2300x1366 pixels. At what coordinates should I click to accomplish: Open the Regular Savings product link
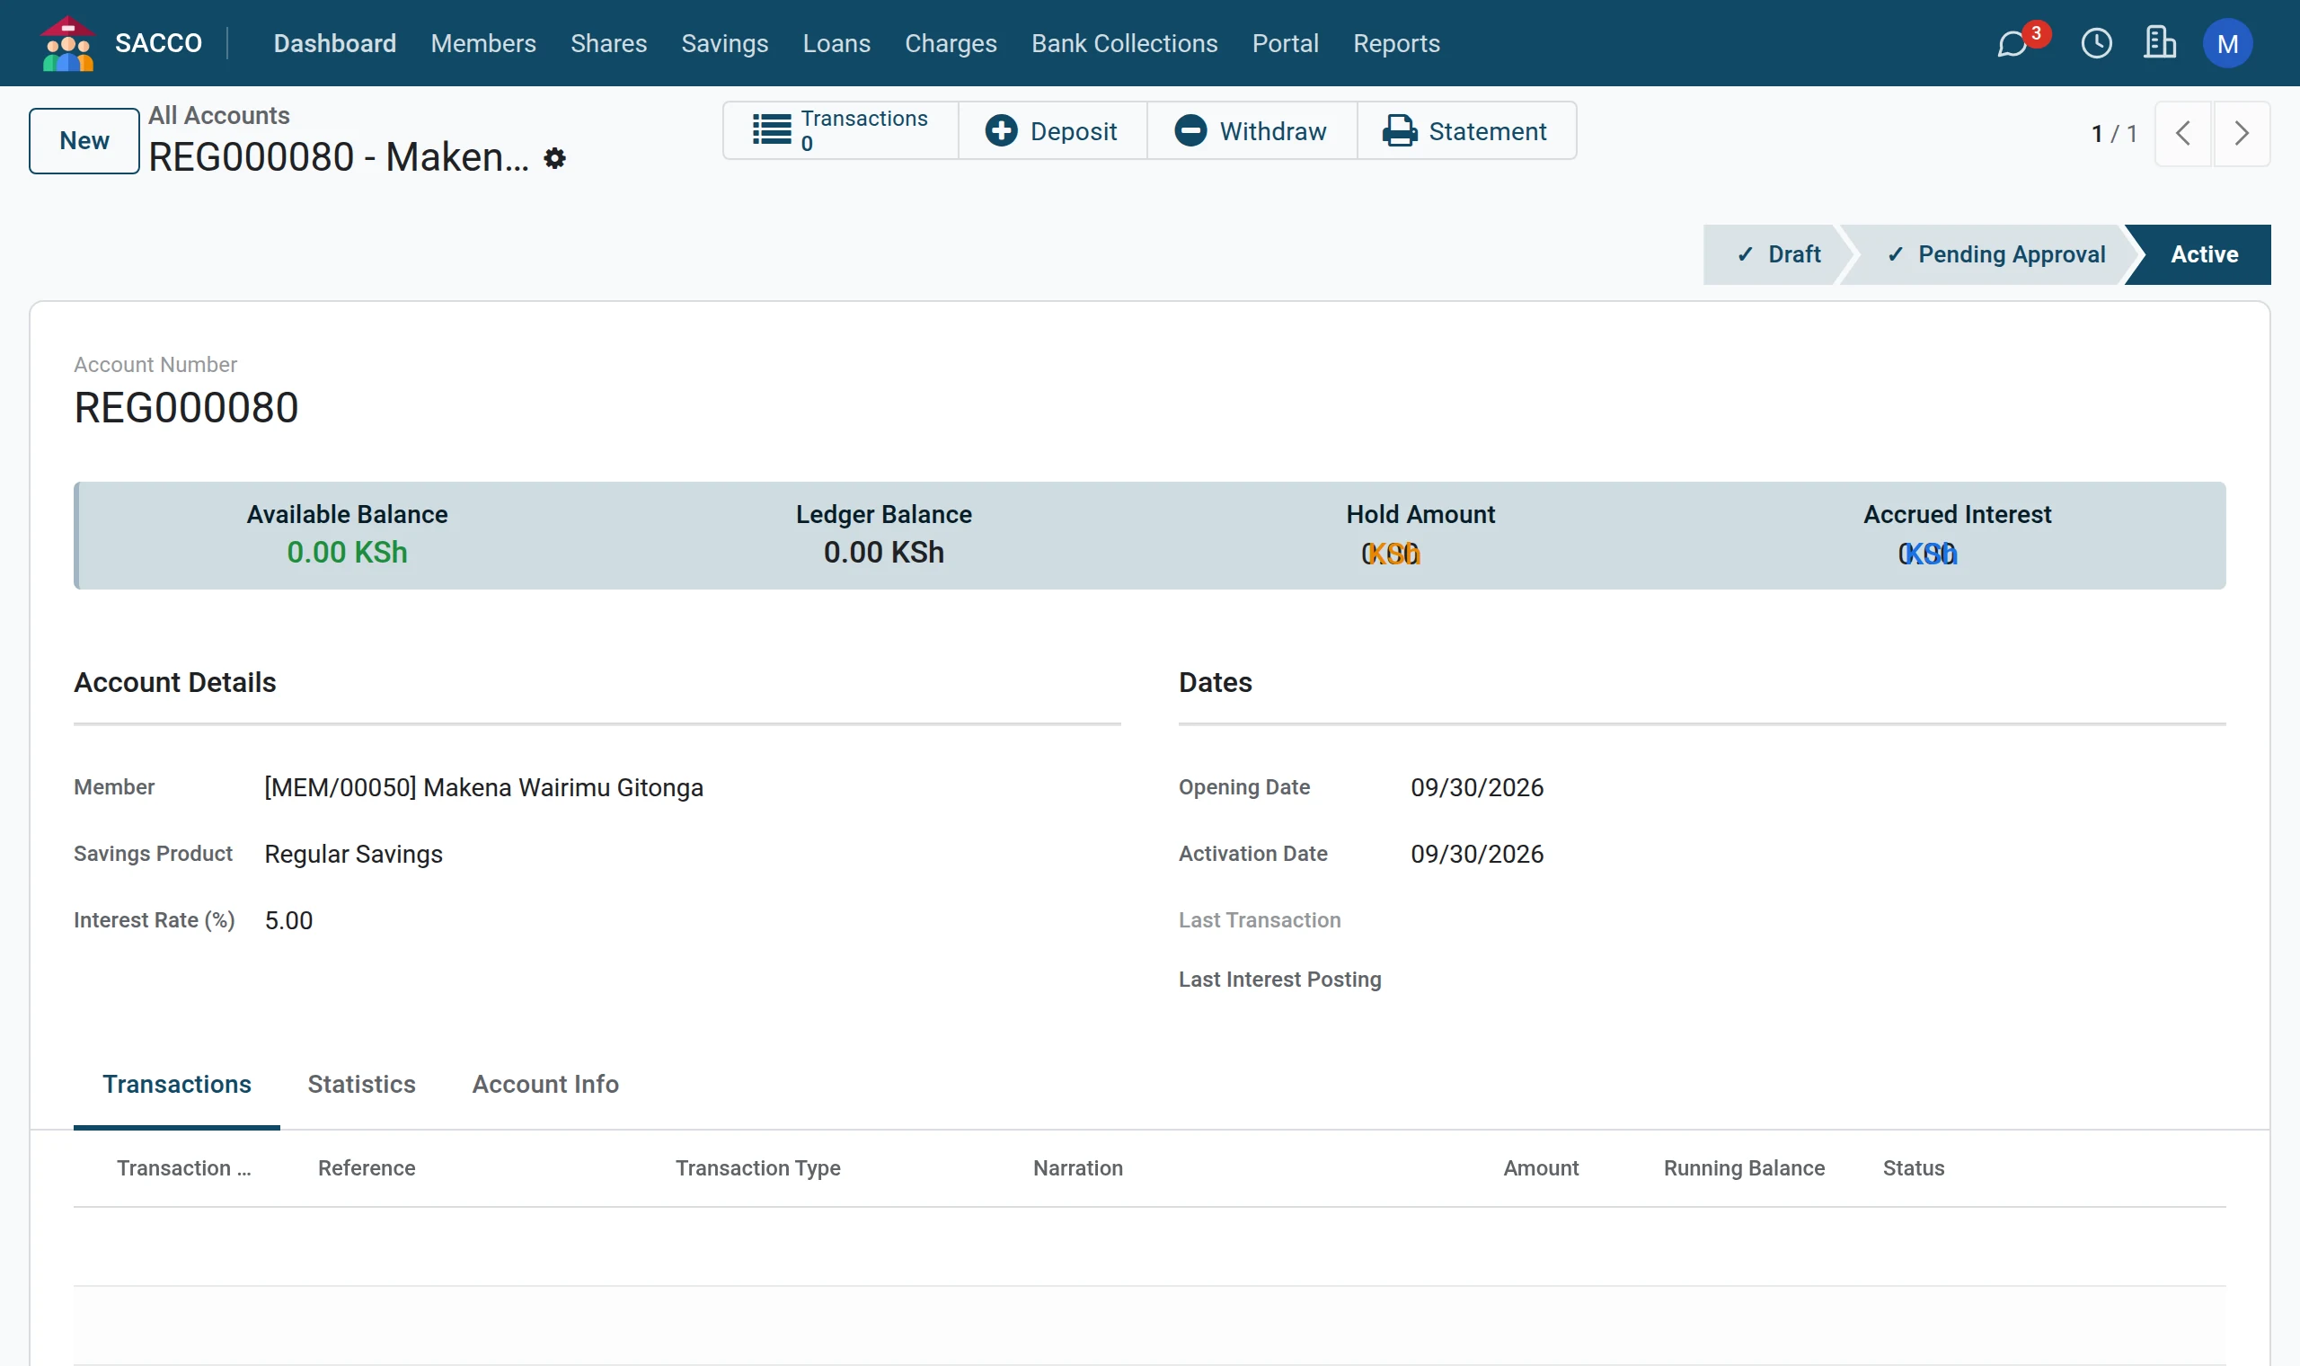coord(353,855)
